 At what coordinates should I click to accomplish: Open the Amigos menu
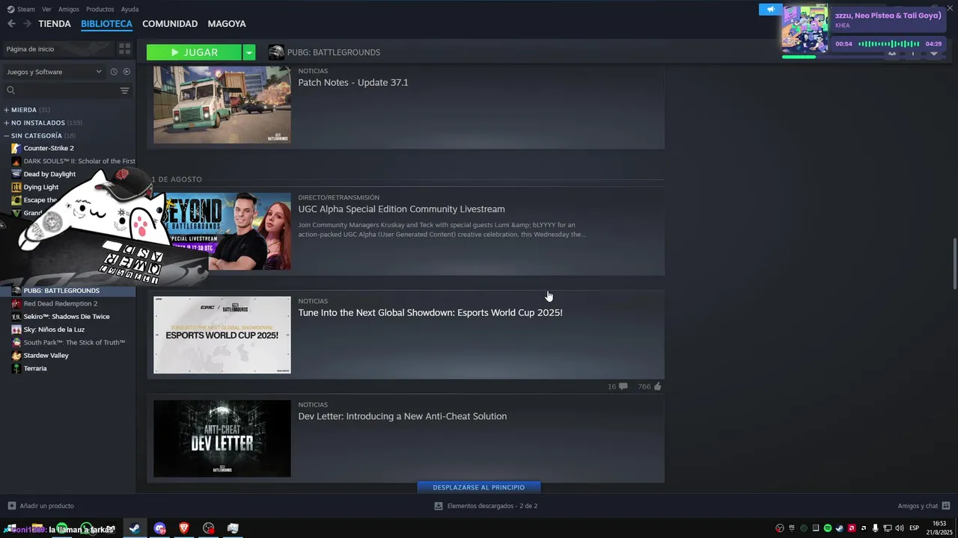point(69,9)
